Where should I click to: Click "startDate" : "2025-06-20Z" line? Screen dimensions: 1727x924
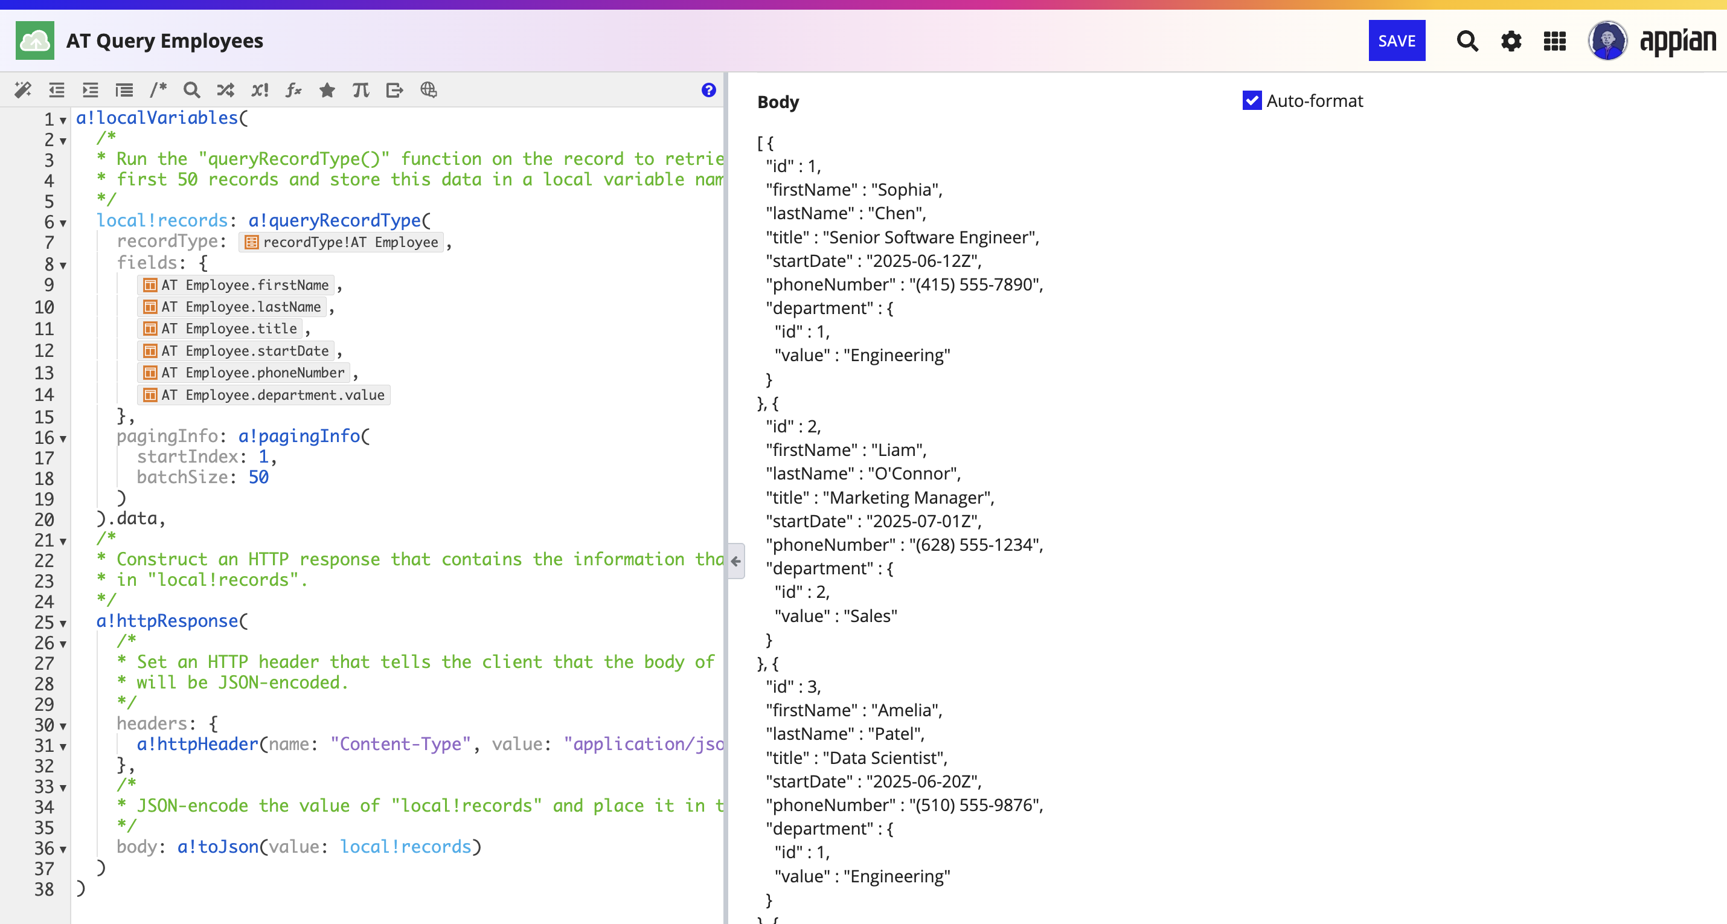pyautogui.click(x=874, y=781)
